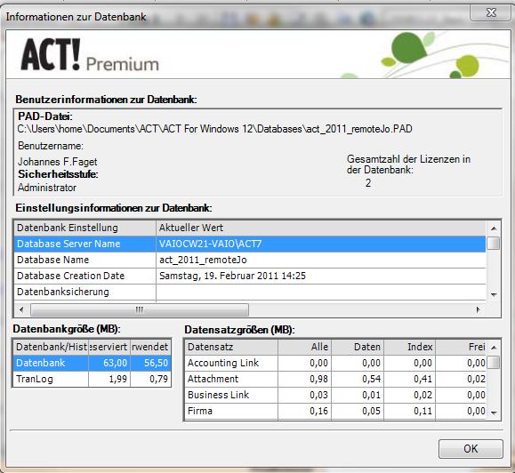515x473 pixels.
Task: Click the record sizes scroll up arrow
Action: 494,348
